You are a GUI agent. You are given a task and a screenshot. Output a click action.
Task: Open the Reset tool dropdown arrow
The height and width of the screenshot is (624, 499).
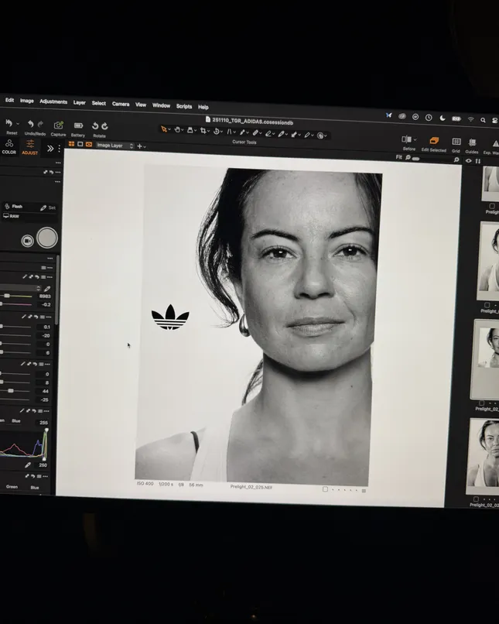(18, 124)
